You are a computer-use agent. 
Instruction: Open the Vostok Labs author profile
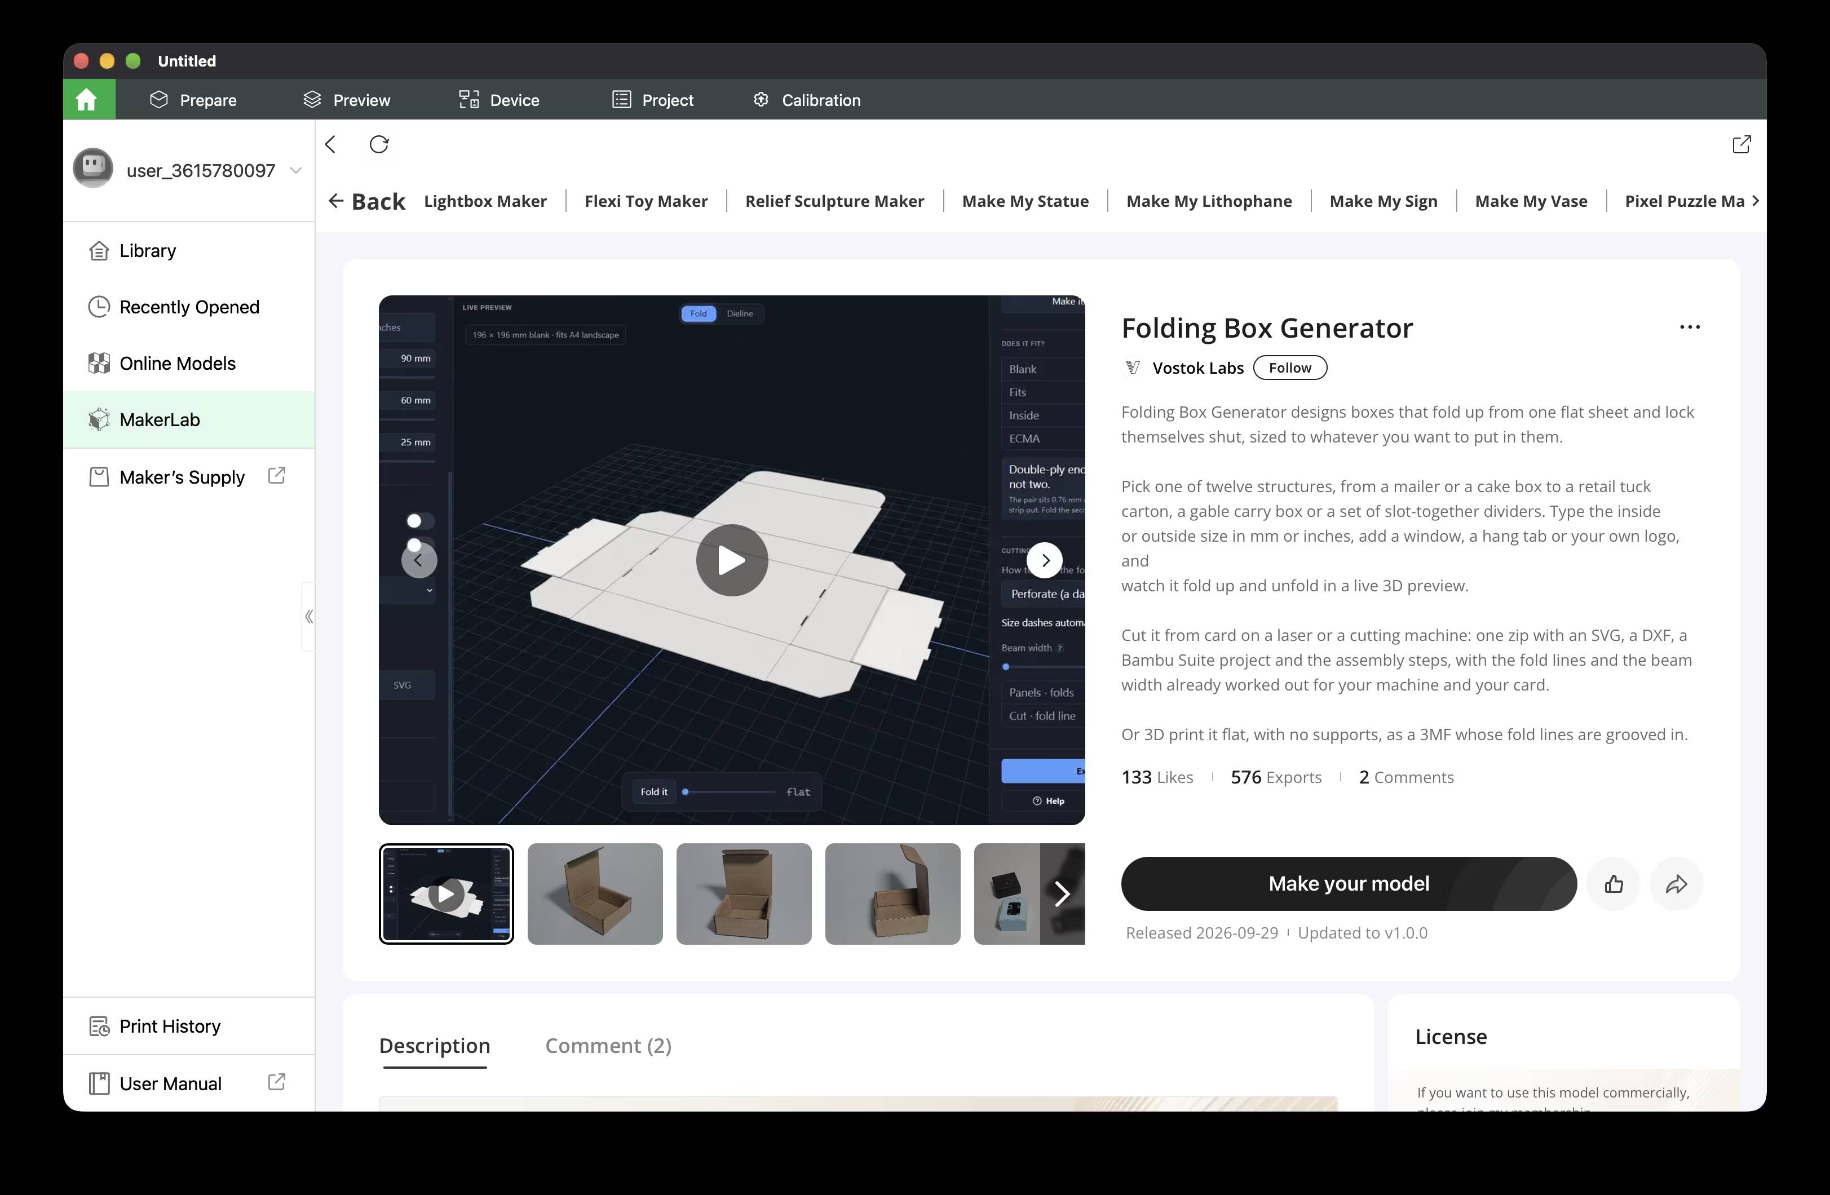pyautogui.click(x=1197, y=368)
